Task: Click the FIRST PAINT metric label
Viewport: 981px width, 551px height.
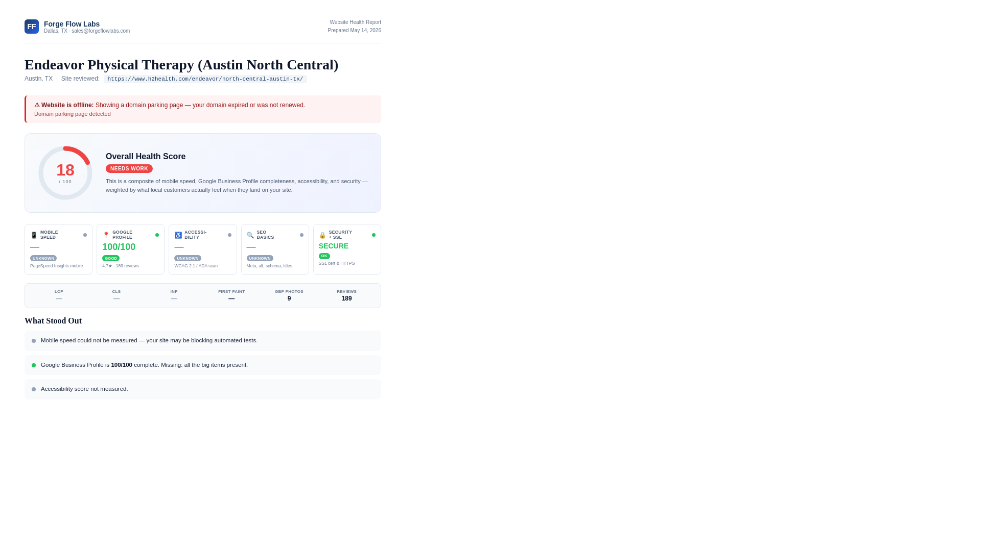Action: [231, 292]
